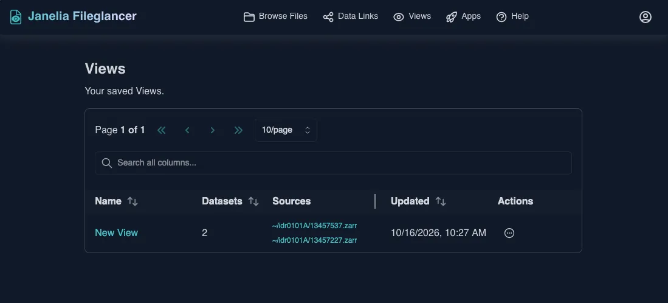Click the magnifier search icon
The width and height of the screenshot is (668, 303).
(107, 163)
